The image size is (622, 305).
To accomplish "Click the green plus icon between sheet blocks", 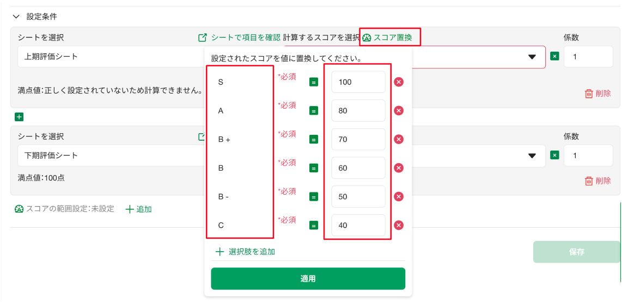I will [19, 117].
